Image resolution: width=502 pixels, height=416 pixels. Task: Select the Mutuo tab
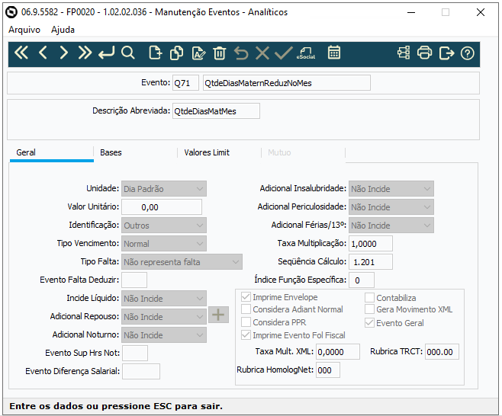pyautogui.click(x=303, y=153)
